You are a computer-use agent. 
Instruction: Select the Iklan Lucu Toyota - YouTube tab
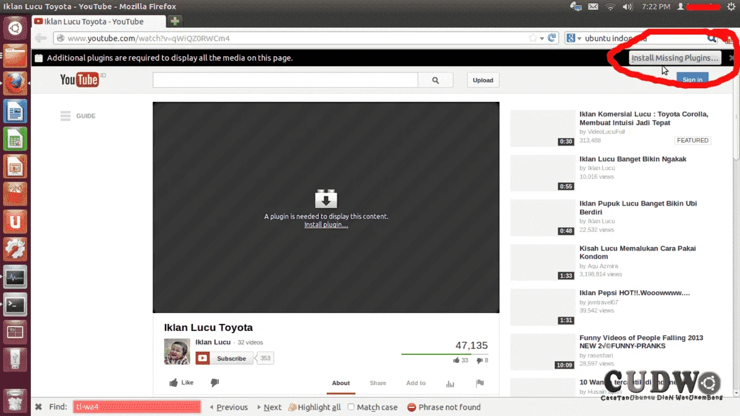click(99, 21)
